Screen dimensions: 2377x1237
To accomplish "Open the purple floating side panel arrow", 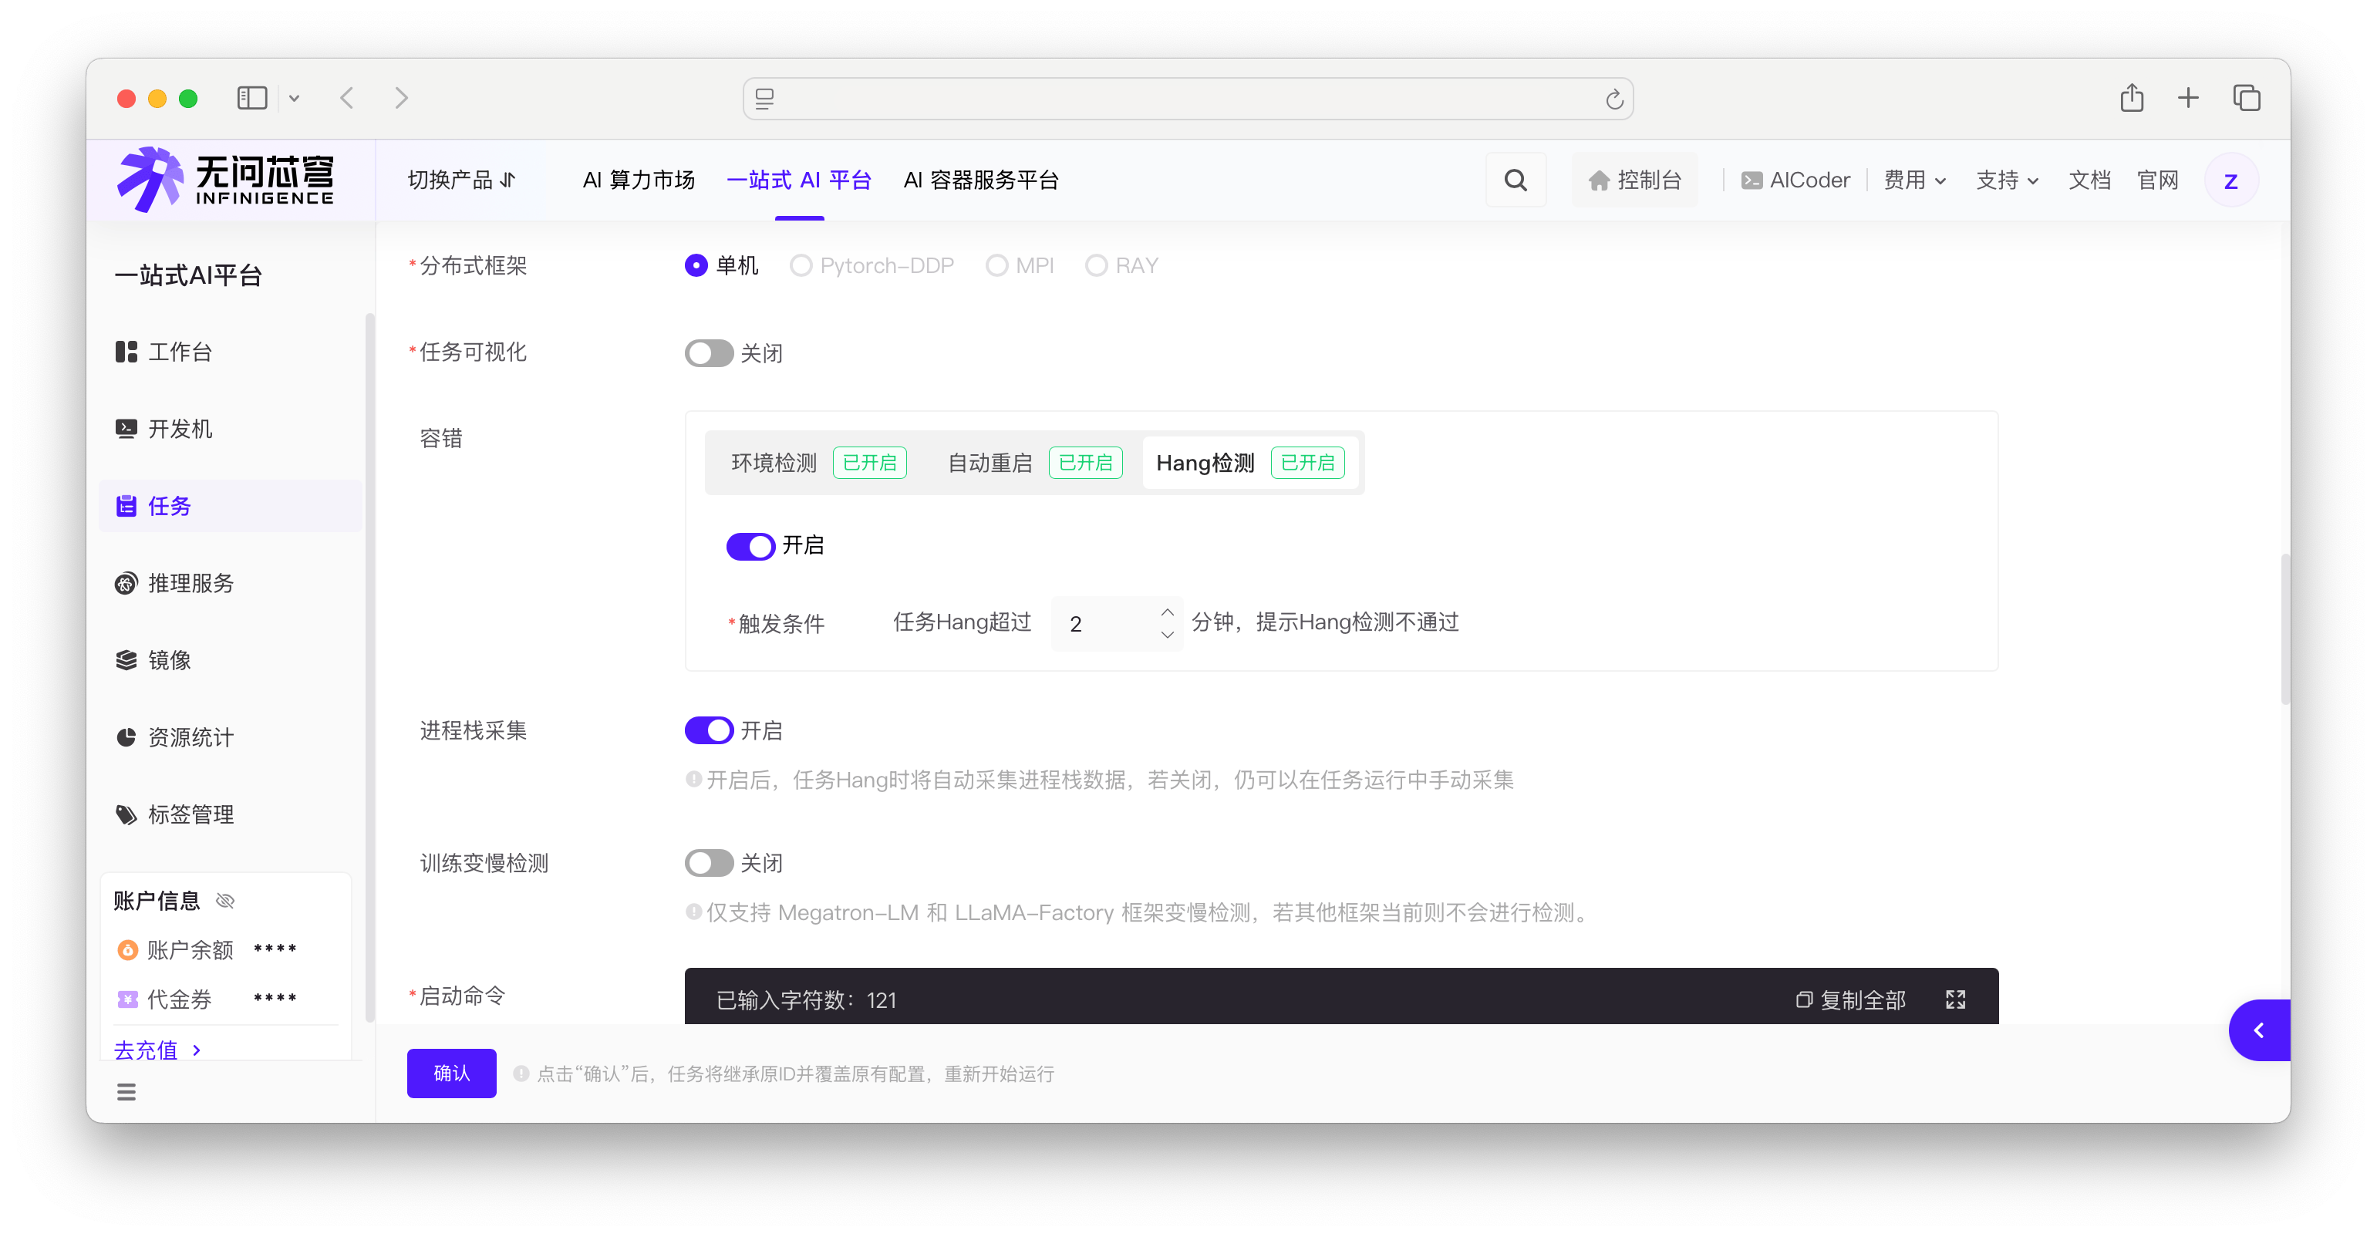I will tap(2258, 1030).
